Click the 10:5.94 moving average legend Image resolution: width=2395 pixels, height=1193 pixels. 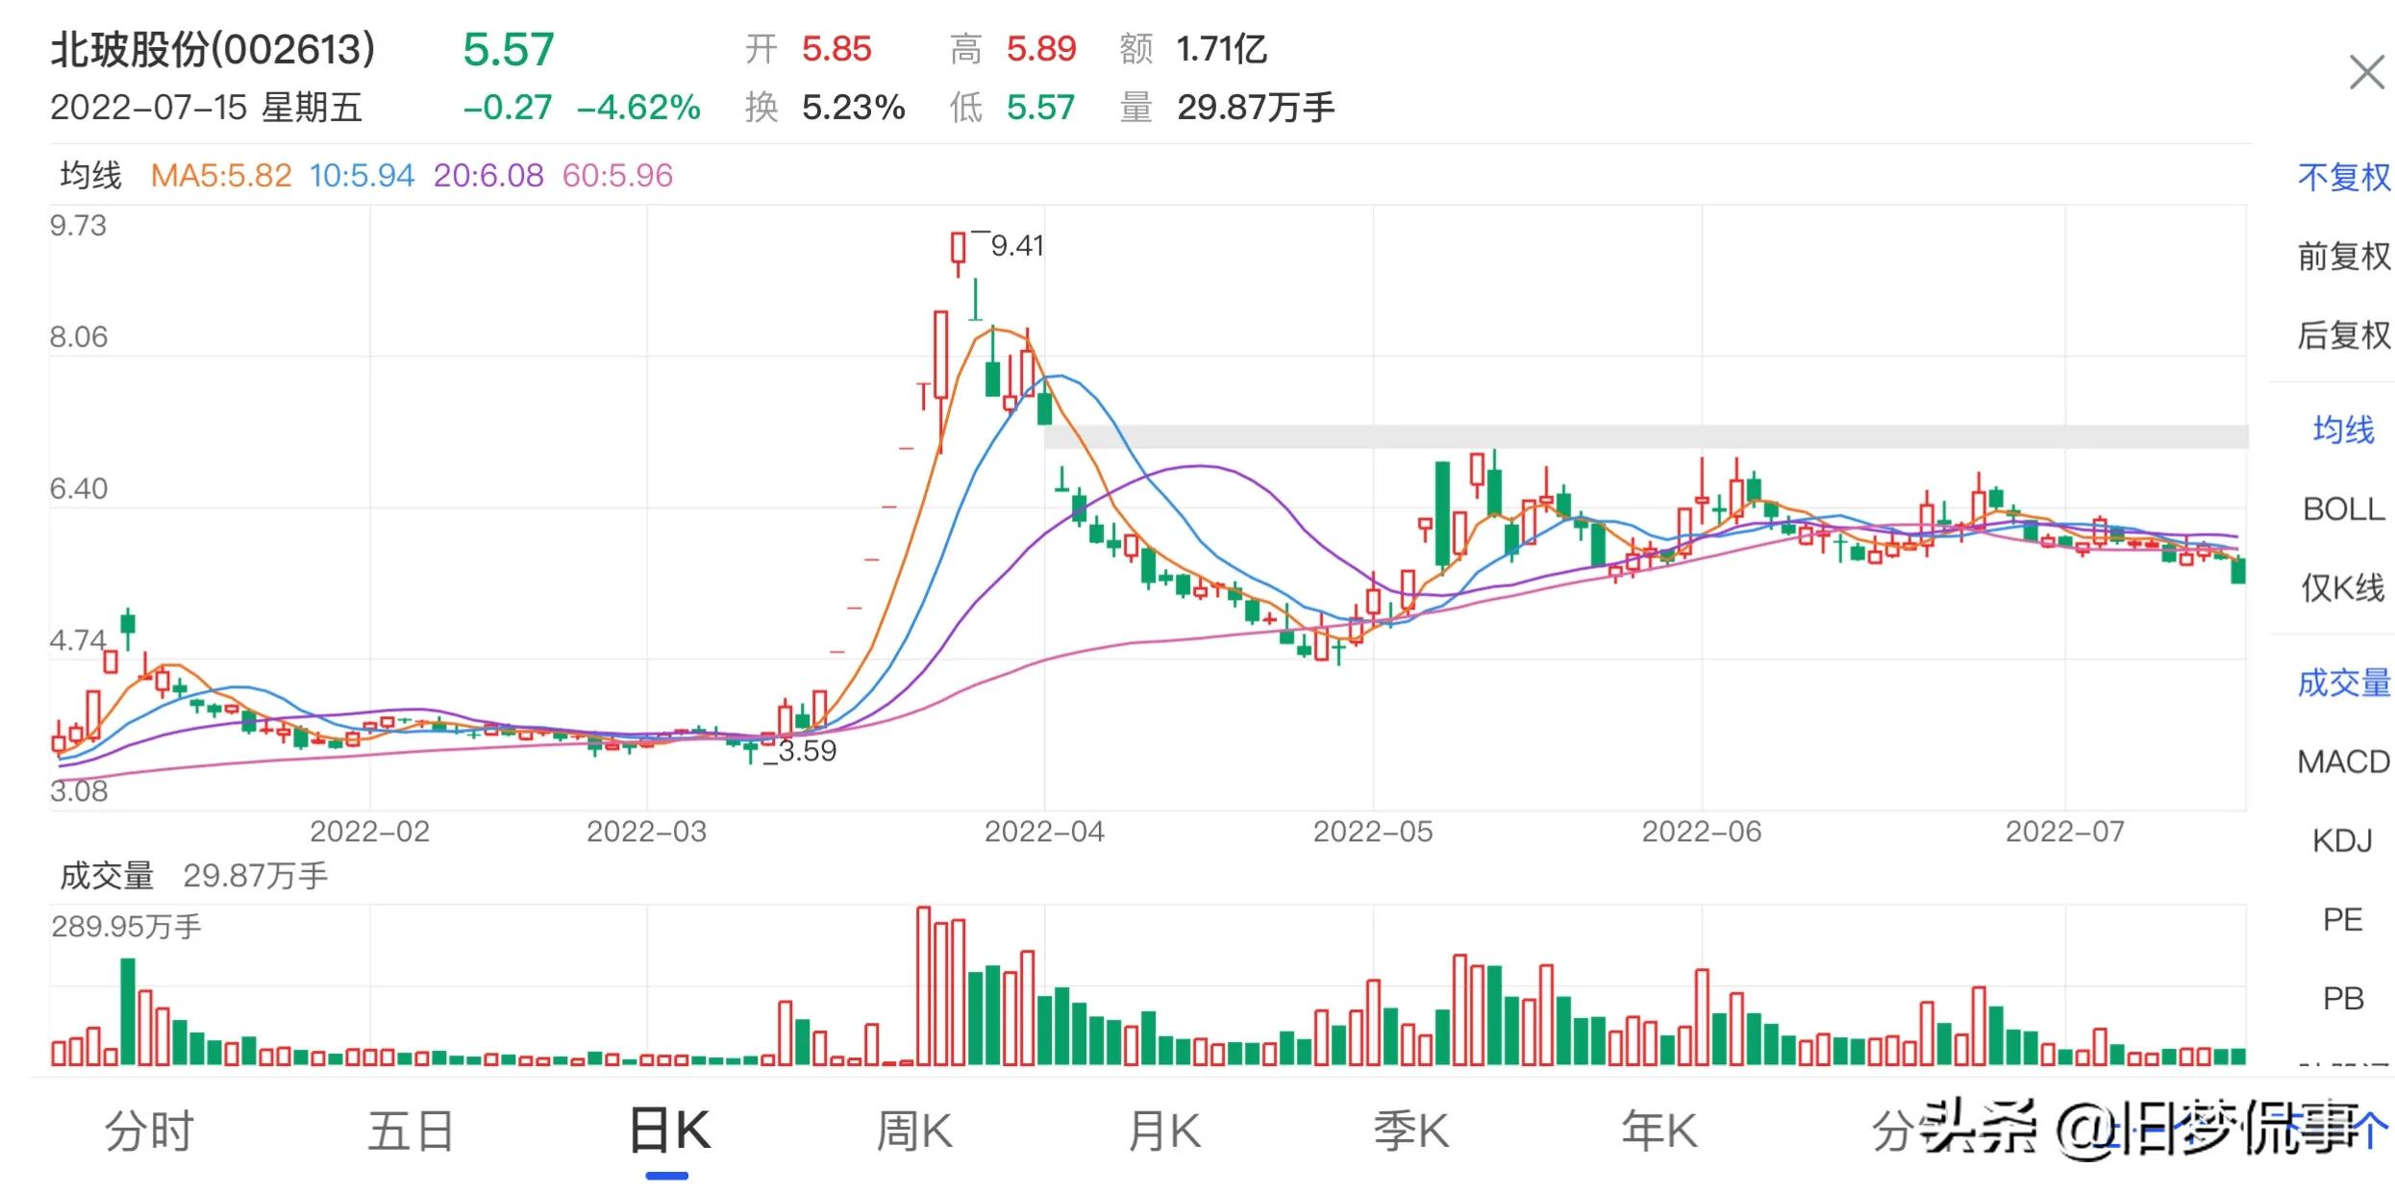point(362,175)
